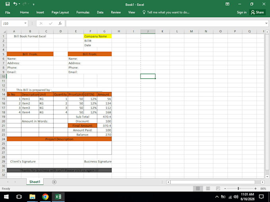This screenshot has height=202, width=270.
Task: Click inside the formula bar
Action: coord(165,23)
